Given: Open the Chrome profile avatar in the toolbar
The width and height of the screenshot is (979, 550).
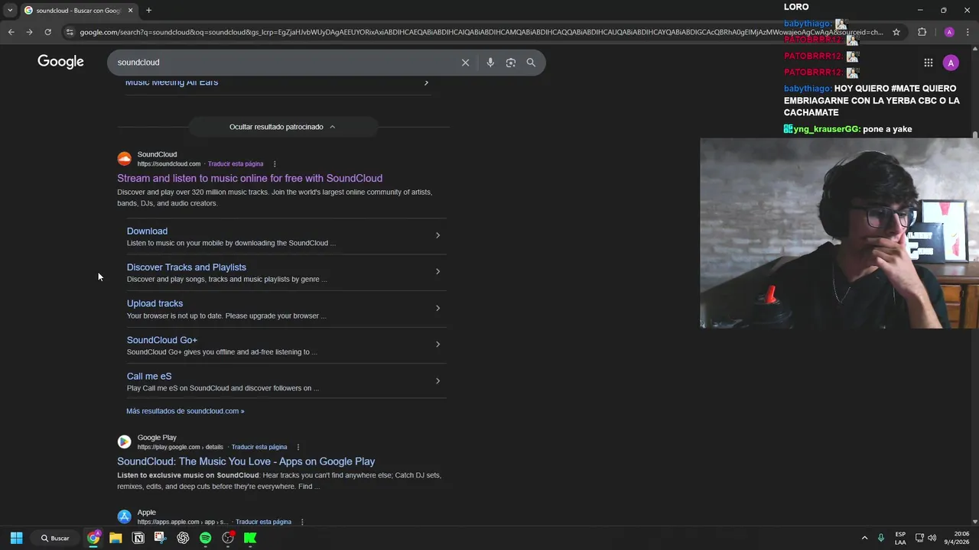Looking at the screenshot, I should click(949, 32).
